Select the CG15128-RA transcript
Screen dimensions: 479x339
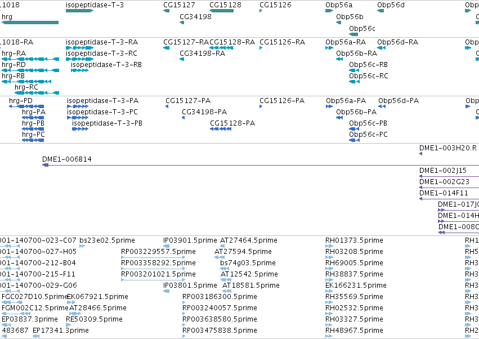tap(221, 48)
